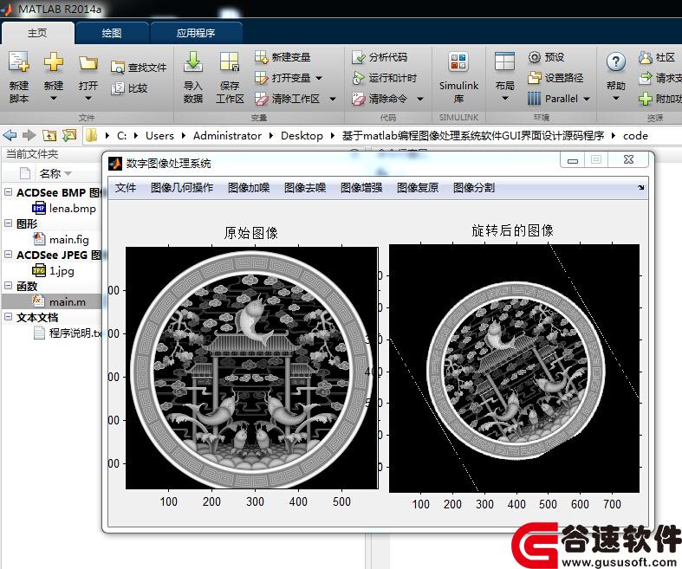Click the code folder in the path
Viewport: 682px width, 569px height.
tap(635, 136)
